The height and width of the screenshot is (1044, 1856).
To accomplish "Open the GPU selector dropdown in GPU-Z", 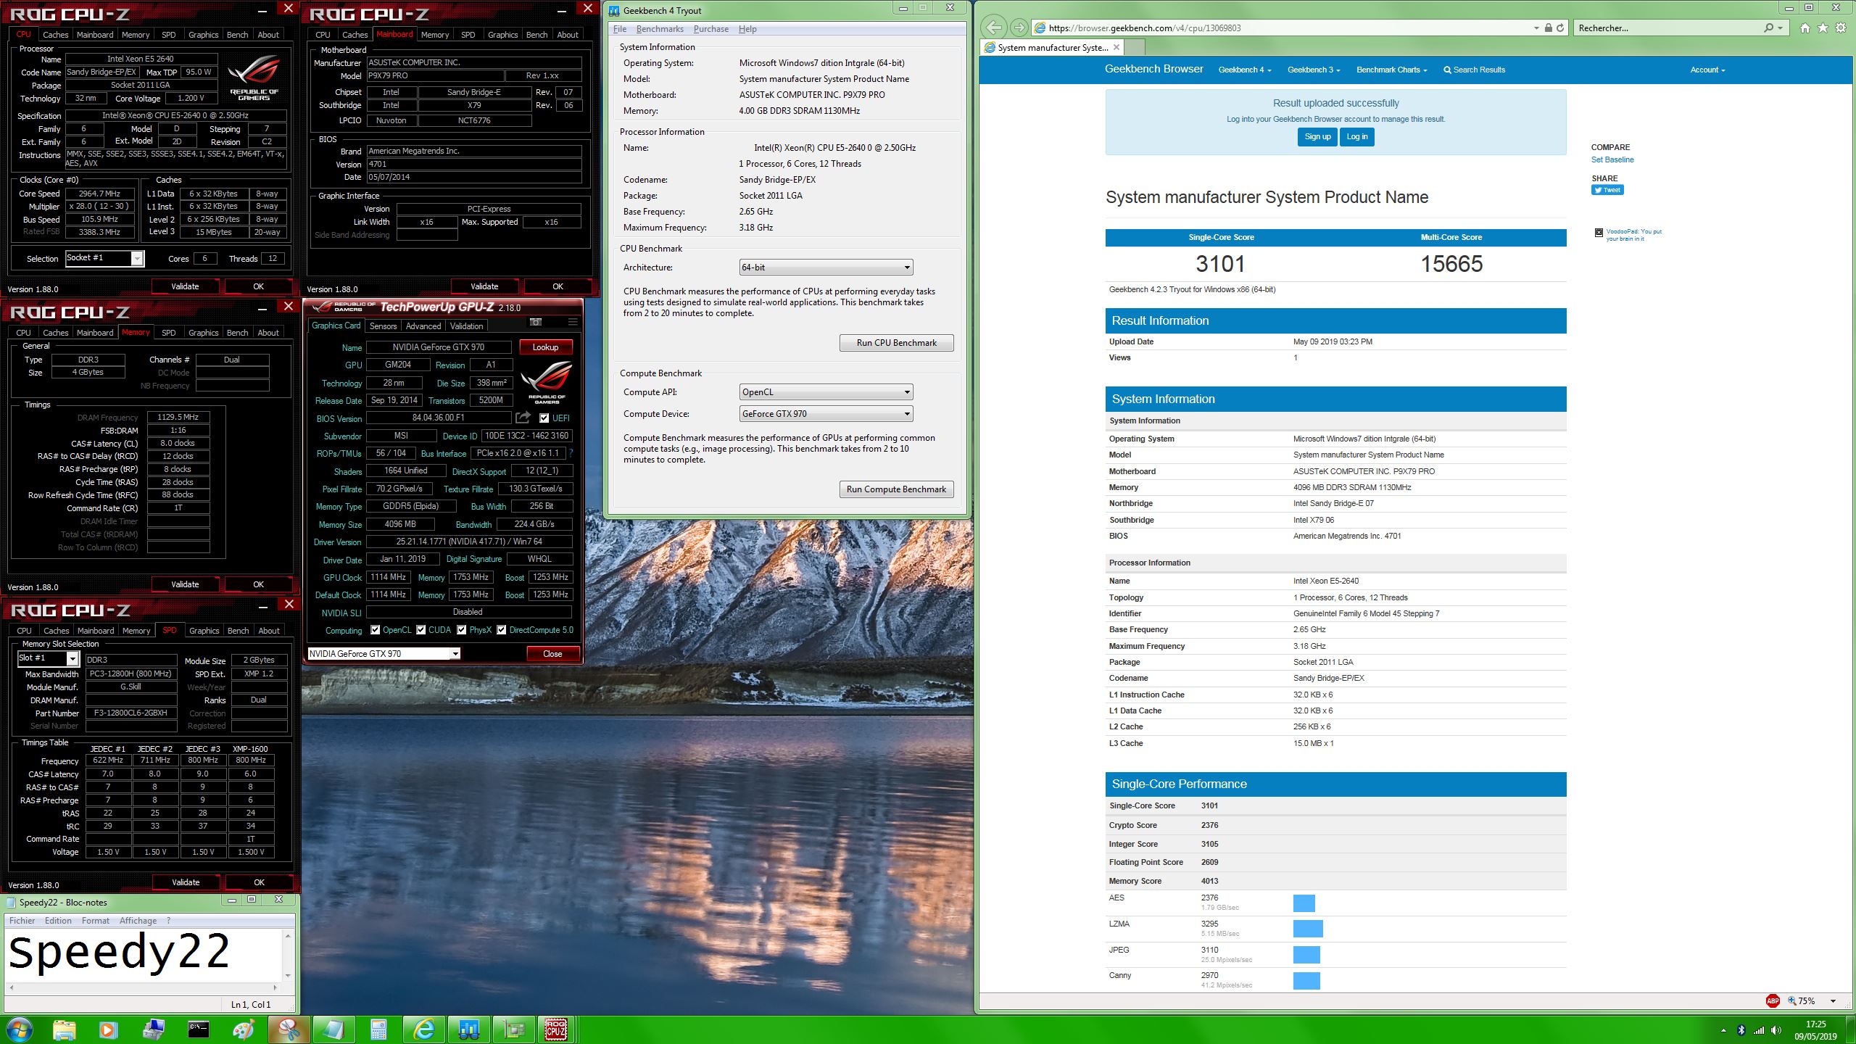I will 384,654.
